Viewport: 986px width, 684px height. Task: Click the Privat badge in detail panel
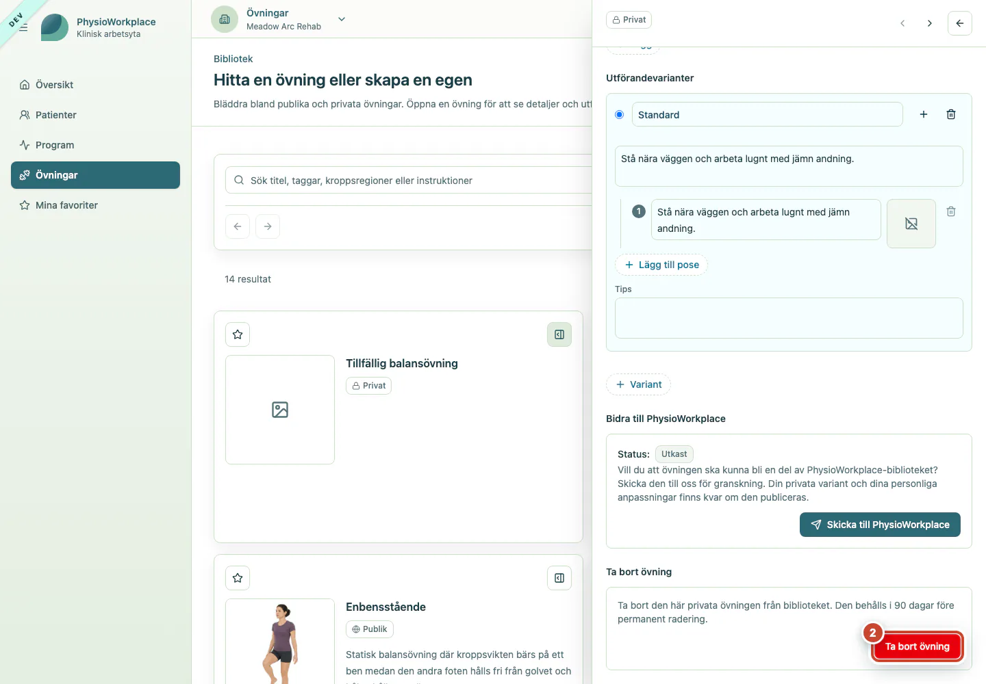tap(629, 20)
